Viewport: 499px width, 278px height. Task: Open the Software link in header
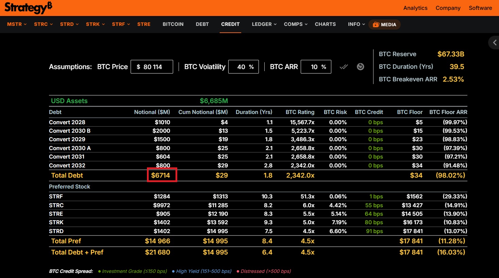[x=480, y=8]
